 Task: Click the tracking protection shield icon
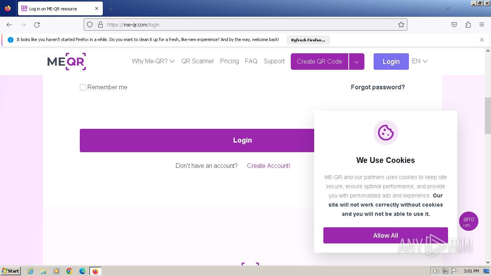coord(90,25)
